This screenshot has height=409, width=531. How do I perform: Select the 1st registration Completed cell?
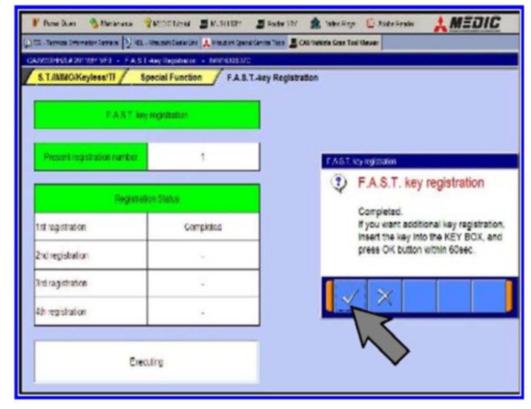point(204,227)
